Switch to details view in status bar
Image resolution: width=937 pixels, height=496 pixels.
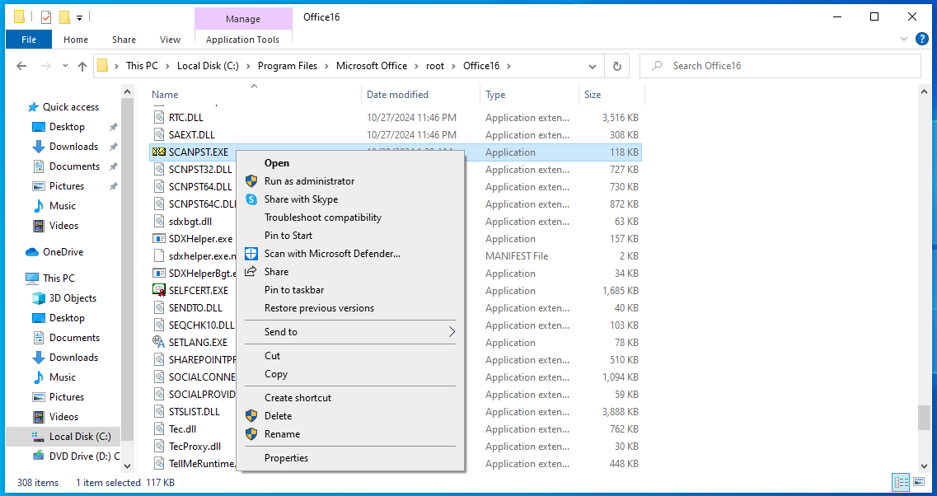coord(901,482)
